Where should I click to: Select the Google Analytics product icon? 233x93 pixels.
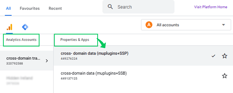click(9, 27)
